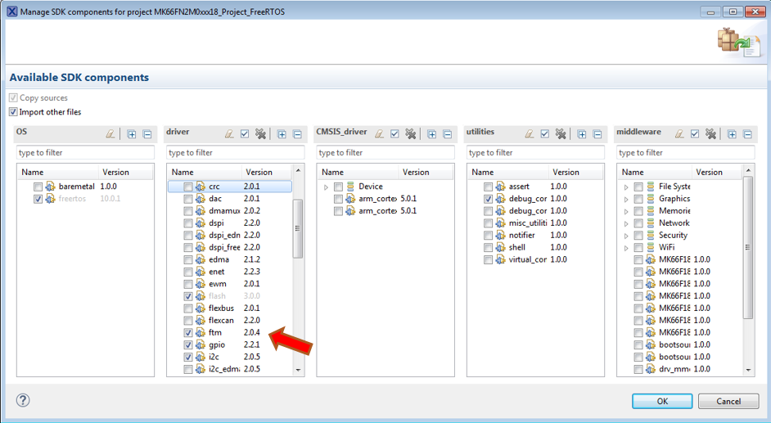Expand all in utilities panel
771x423 pixels.
(582, 134)
